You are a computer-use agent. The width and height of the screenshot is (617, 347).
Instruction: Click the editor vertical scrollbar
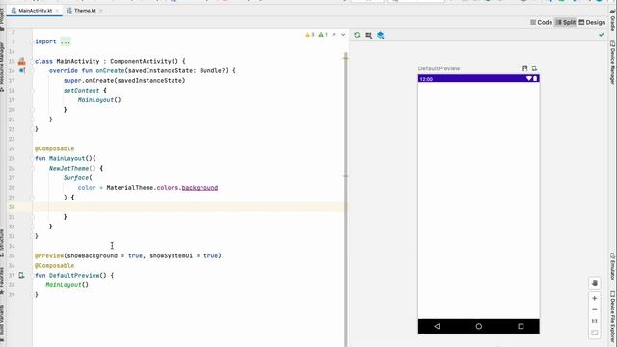point(346,199)
